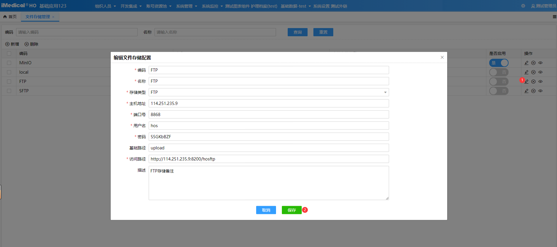Click the 重置 reset button
Screen dimensions: 557x247
pyautogui.click(x=323, y=32)
